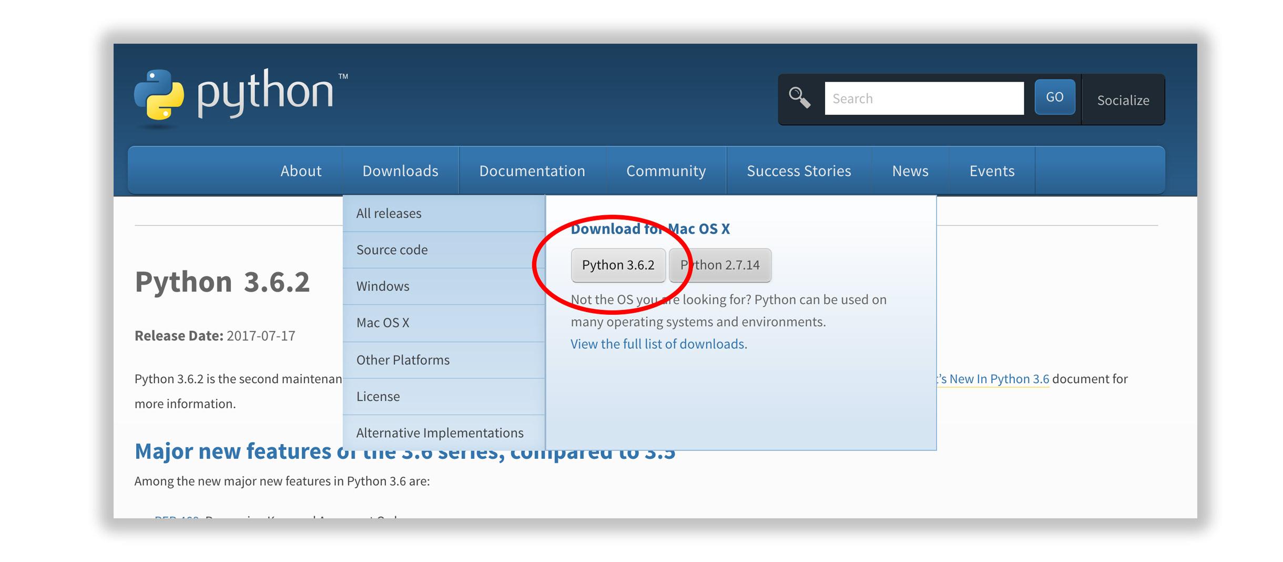This screenshot has height=562, width=1283.
Task: Open the Socialize menu
Action: [x=1123, y=100]
